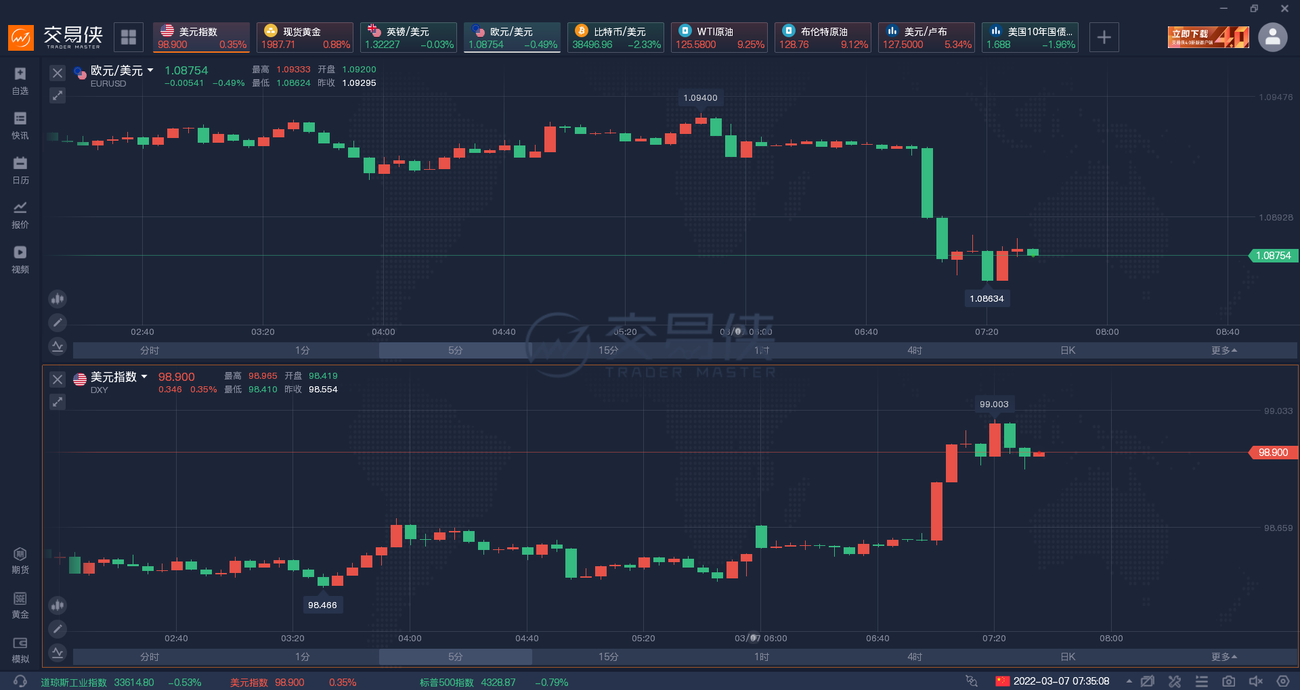Open settings hexagon gear icon
Screen dimensions: 1300x690
coord(1282,681)
